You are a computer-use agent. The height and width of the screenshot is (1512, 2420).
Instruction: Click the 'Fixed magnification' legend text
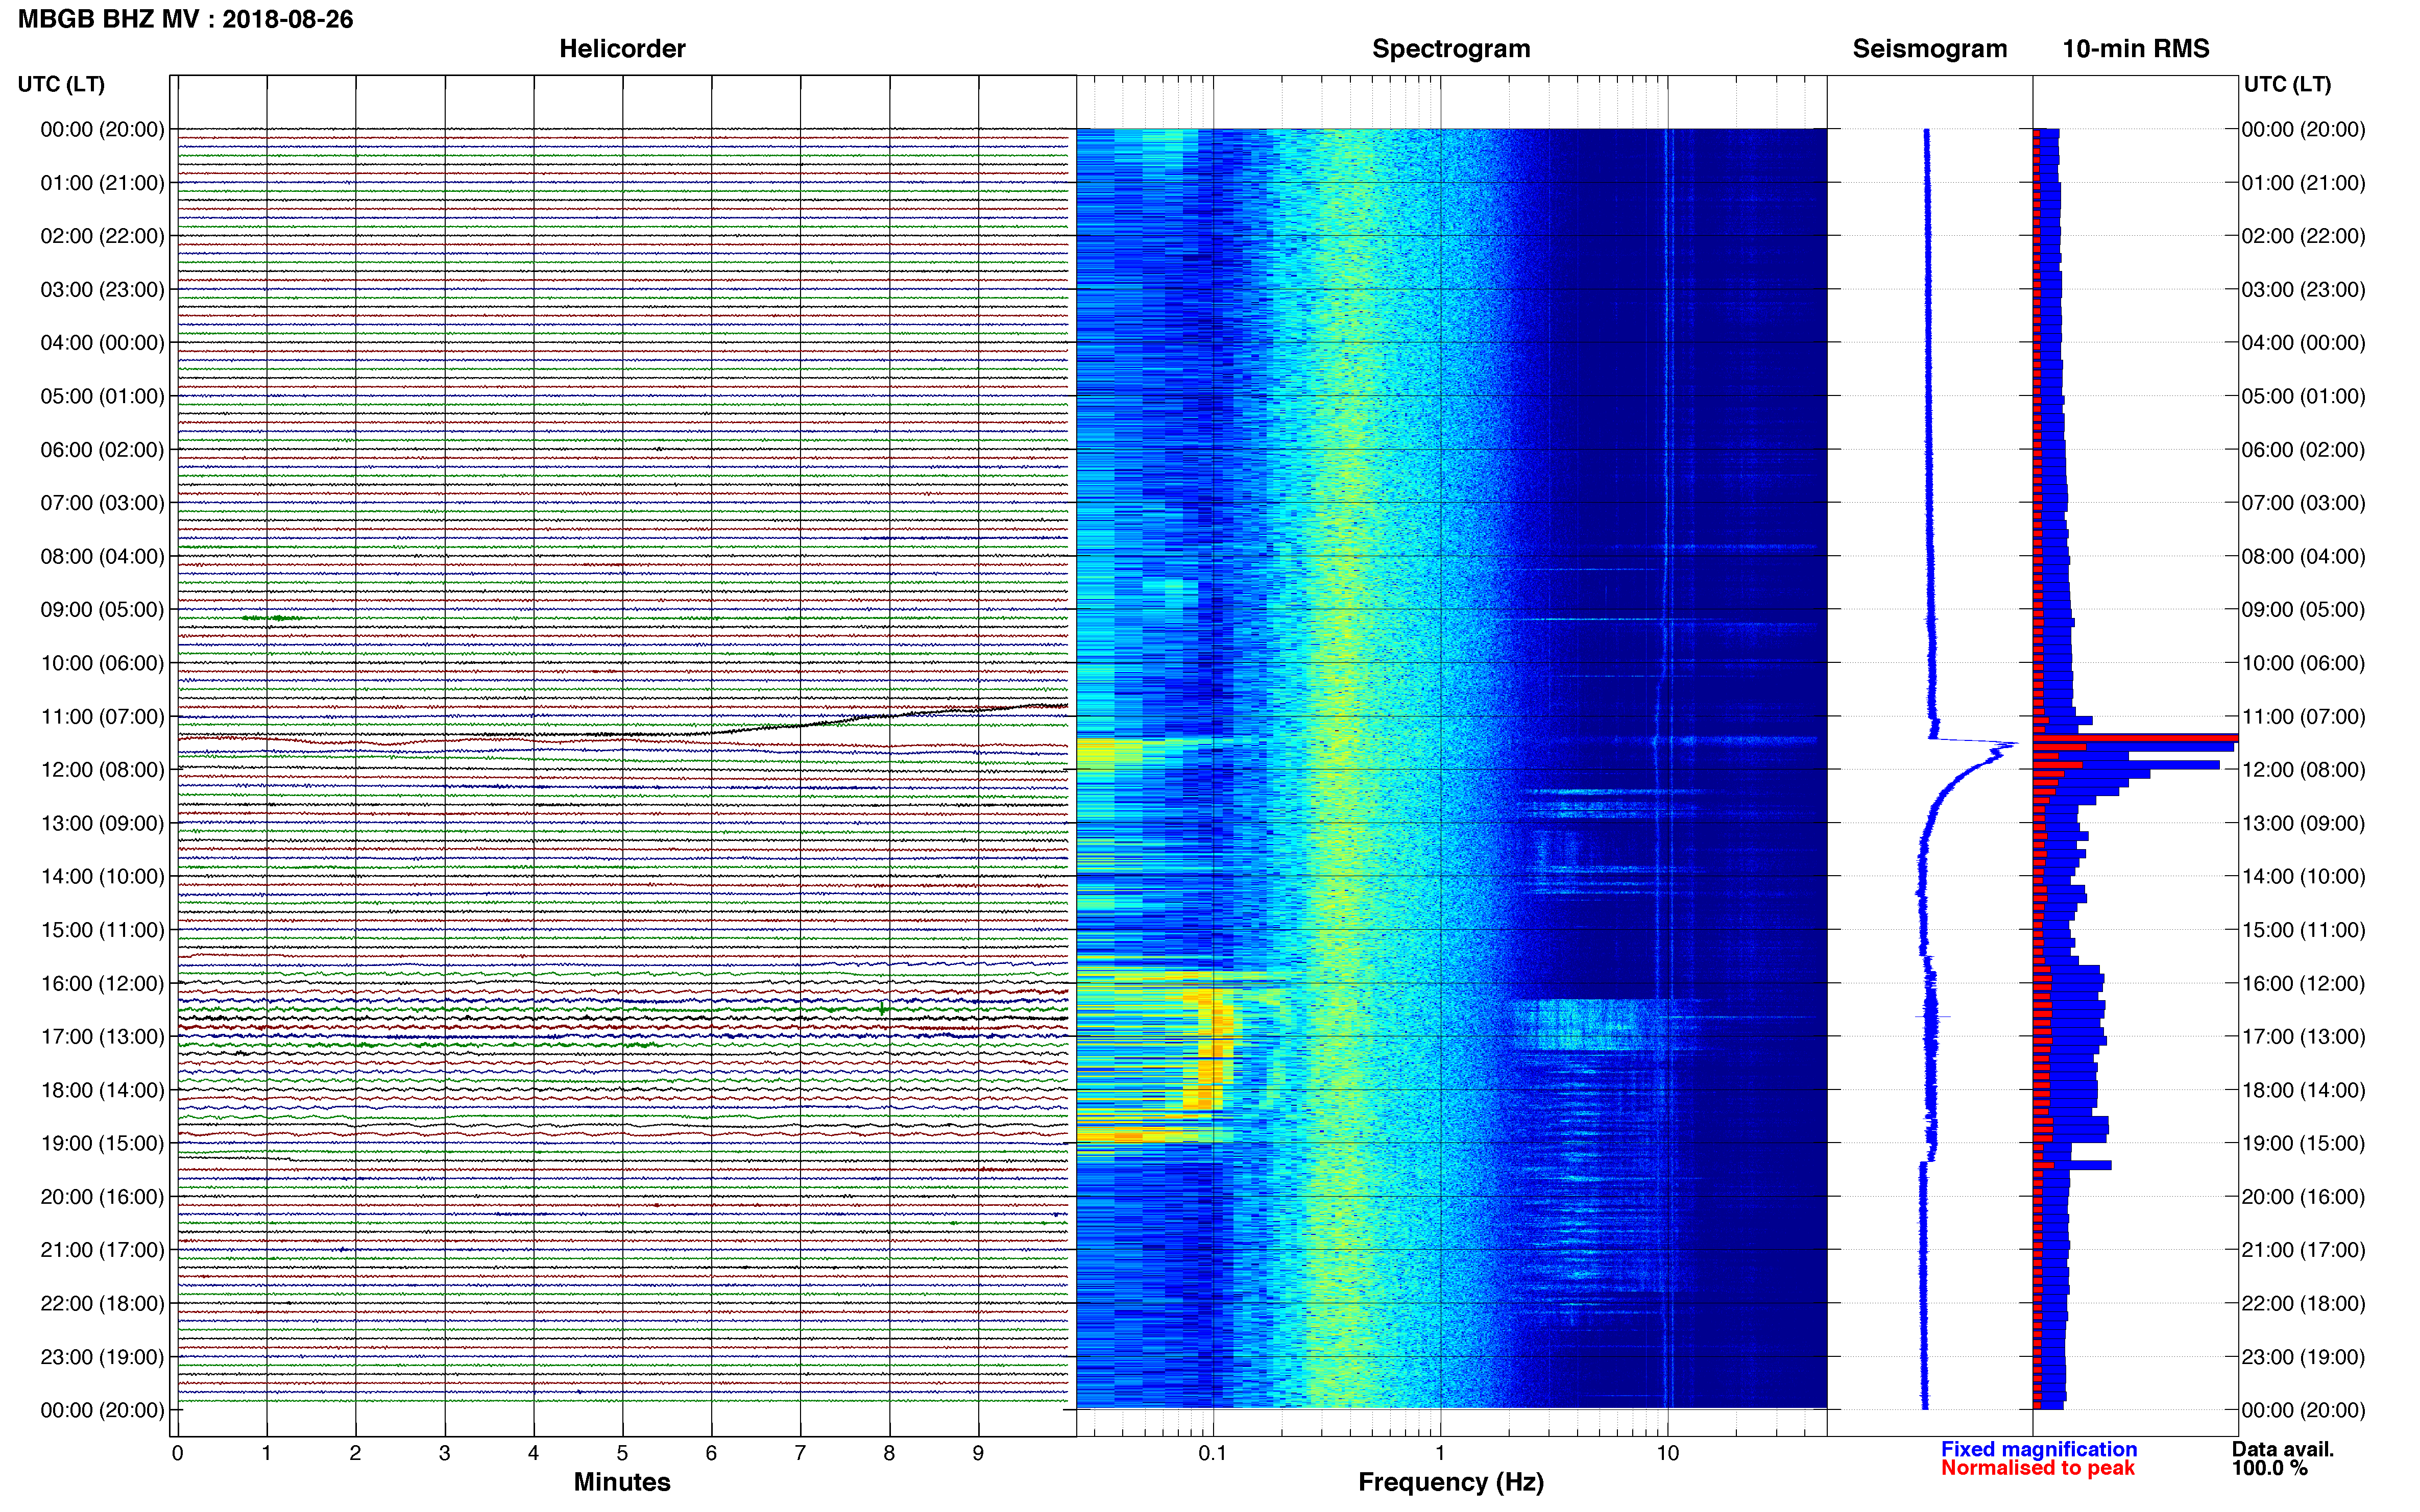(2038, 1449)
